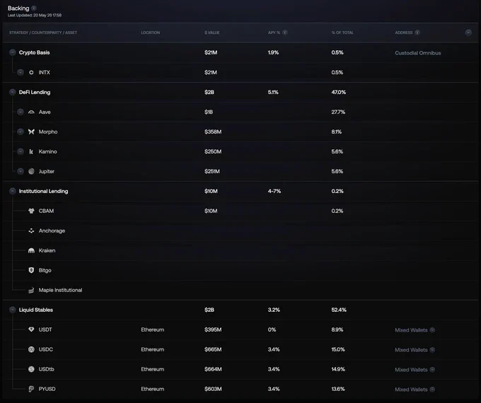The height and width of the screenshot is (403, 481).
Task: Select the DeFi Lending row label
Action: coord(35,92)
